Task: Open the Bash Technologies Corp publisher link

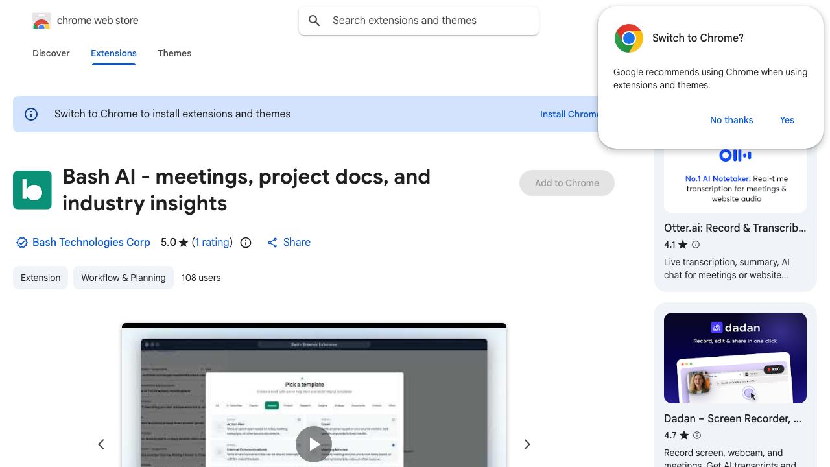Action: (x=91, y=243)
